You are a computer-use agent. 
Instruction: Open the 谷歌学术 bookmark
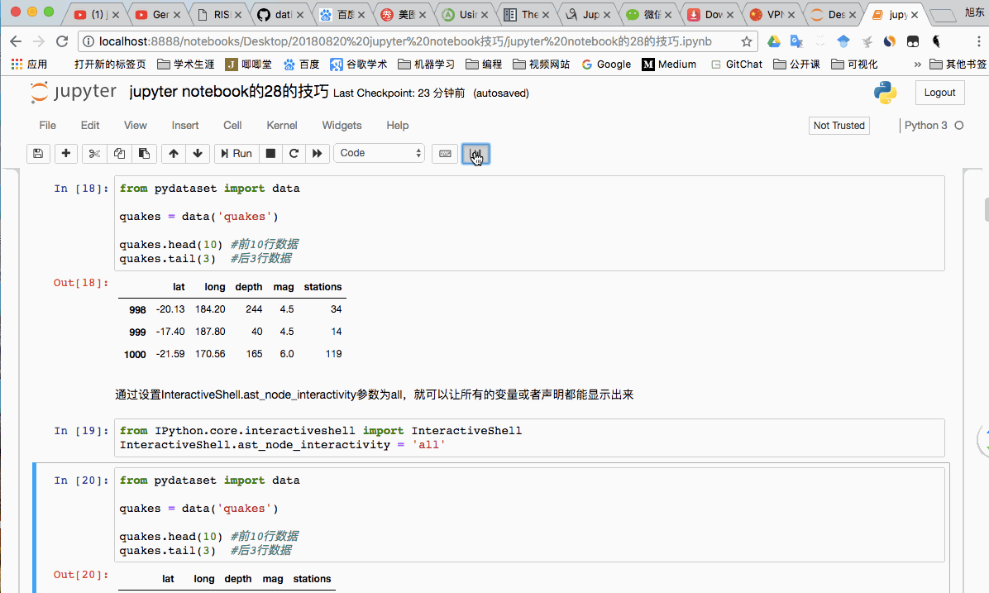tap(358, 65)
